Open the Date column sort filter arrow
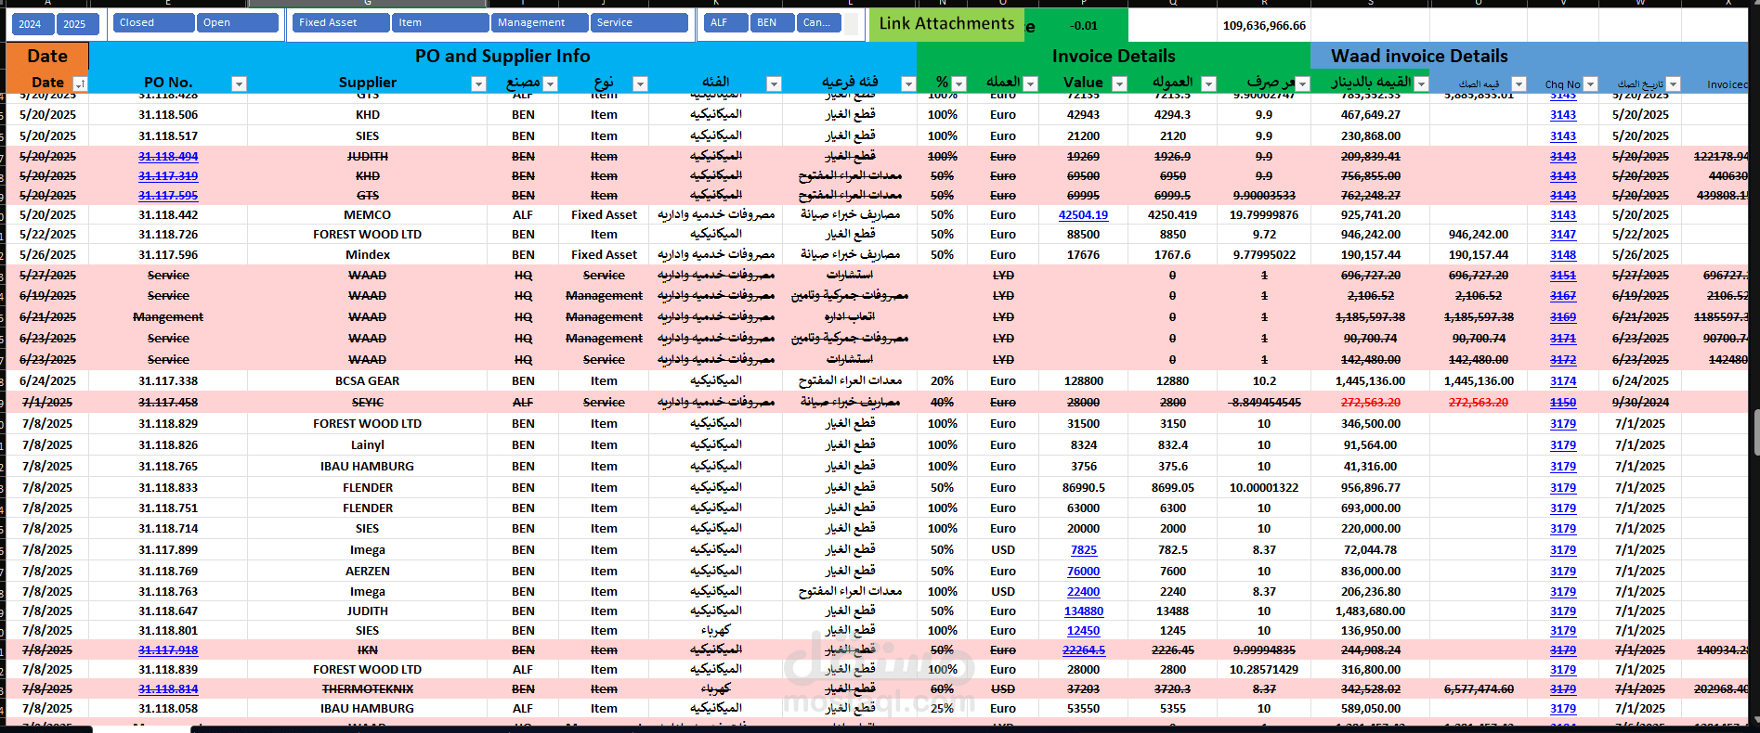The width and height of the screenshot is (1760, 733). pyautogui.click(x=80, y=84)
